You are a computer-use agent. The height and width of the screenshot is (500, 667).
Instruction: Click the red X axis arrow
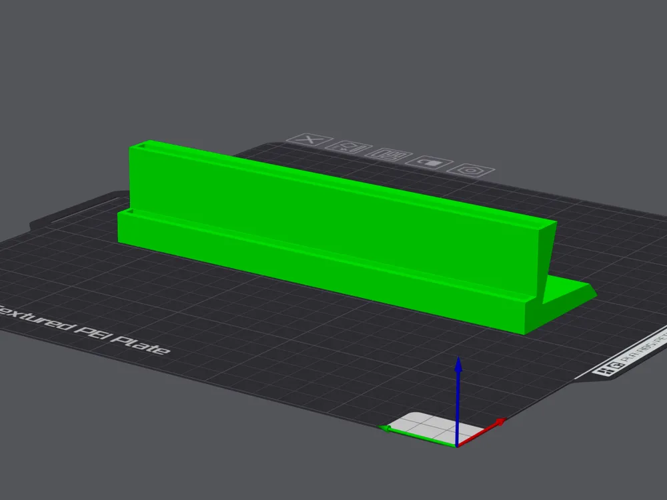[482, 433]
